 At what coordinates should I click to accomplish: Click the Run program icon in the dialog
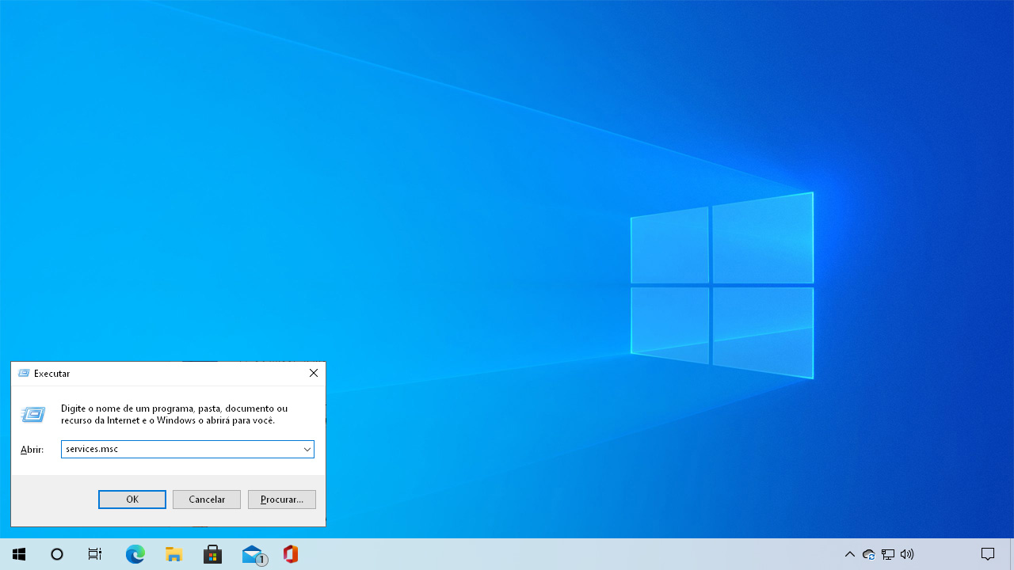tap(33, 414)
